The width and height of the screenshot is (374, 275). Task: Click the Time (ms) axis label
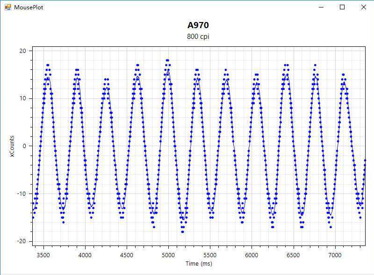point(199,264)
